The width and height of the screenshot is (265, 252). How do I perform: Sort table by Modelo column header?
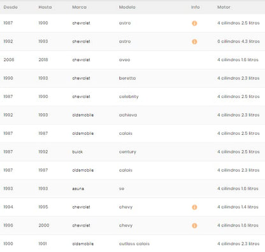point(127,7)
